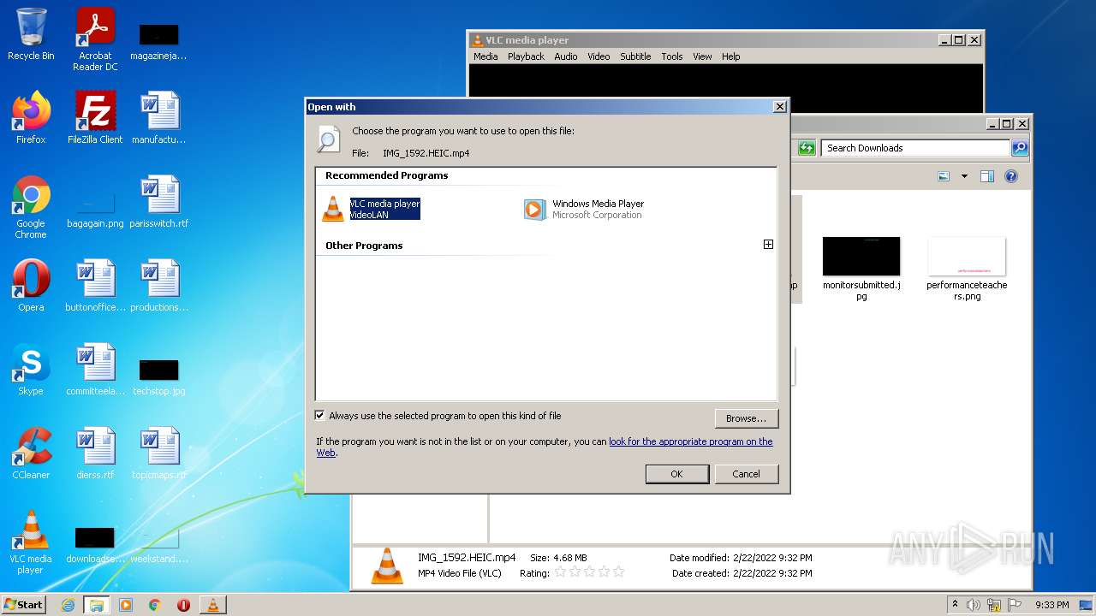1096x616 pixels.
Task: Click the Search Downloads field
Action: pyautogui.click(x=914, y=148)
